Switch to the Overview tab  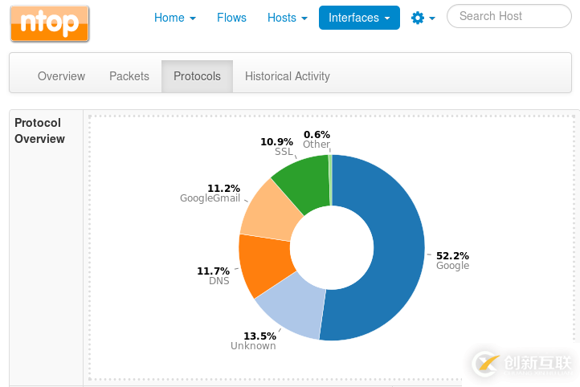click(61, 76)
